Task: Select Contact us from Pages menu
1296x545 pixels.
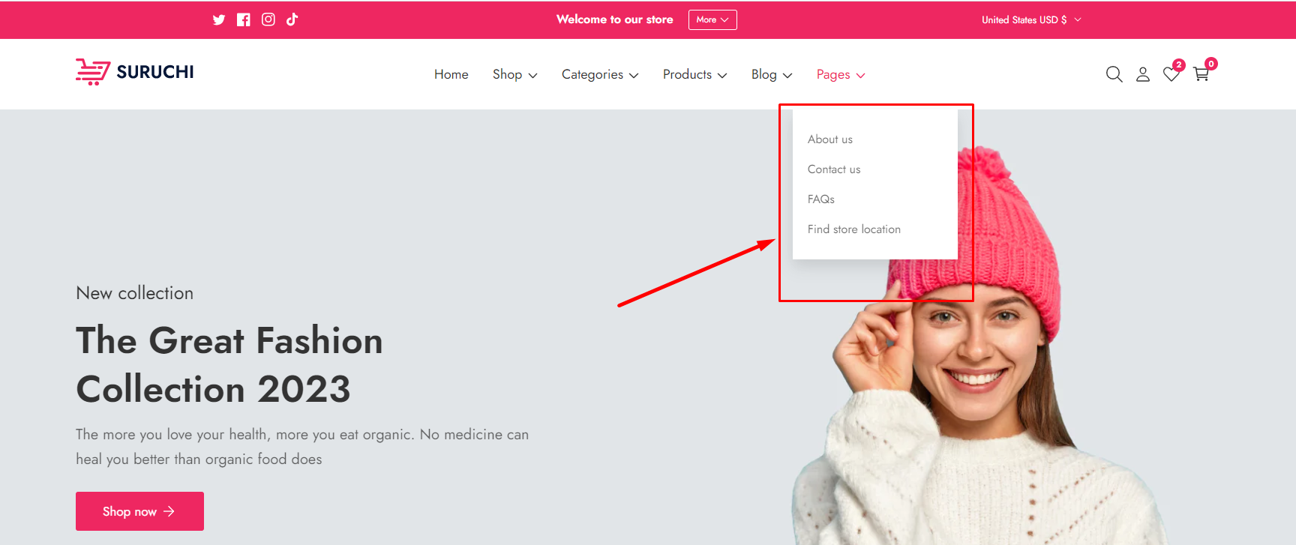Action: (x=834, y=169)
